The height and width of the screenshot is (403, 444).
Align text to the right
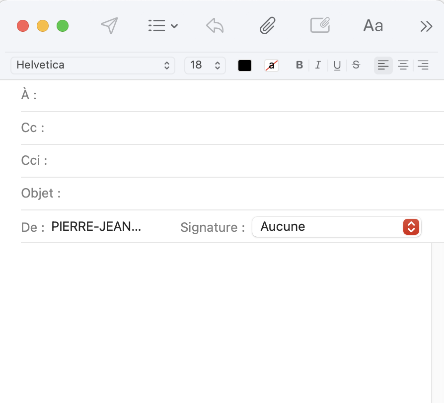[423, 65]
